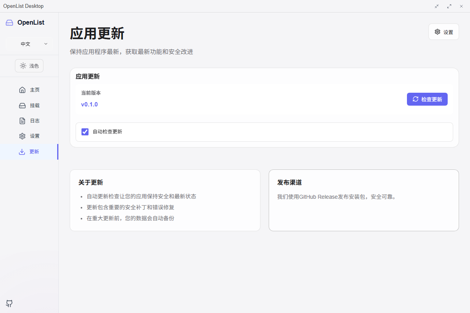470x313 pixels.
Task: Open the GitHub icon at bottom left
Action: 9,304
